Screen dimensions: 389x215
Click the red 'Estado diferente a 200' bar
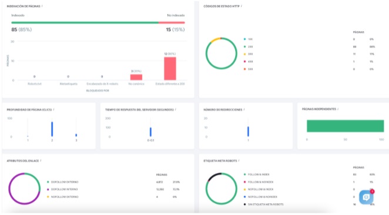tap(170, 69)
